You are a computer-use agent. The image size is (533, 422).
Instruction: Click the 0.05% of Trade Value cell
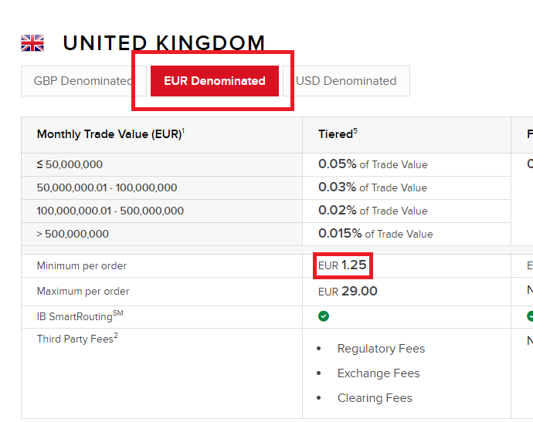click(406, 164)
